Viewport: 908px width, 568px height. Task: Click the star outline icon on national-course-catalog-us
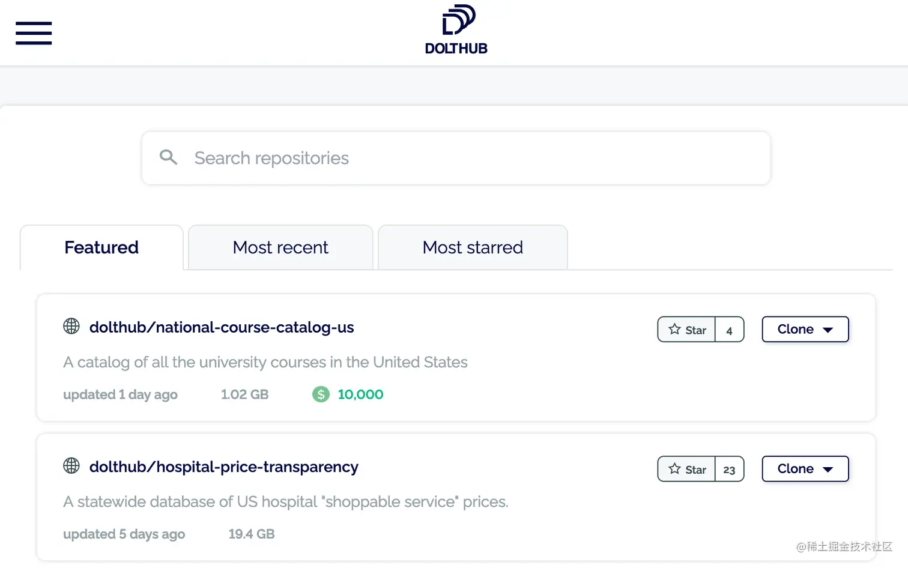point(674,329)
